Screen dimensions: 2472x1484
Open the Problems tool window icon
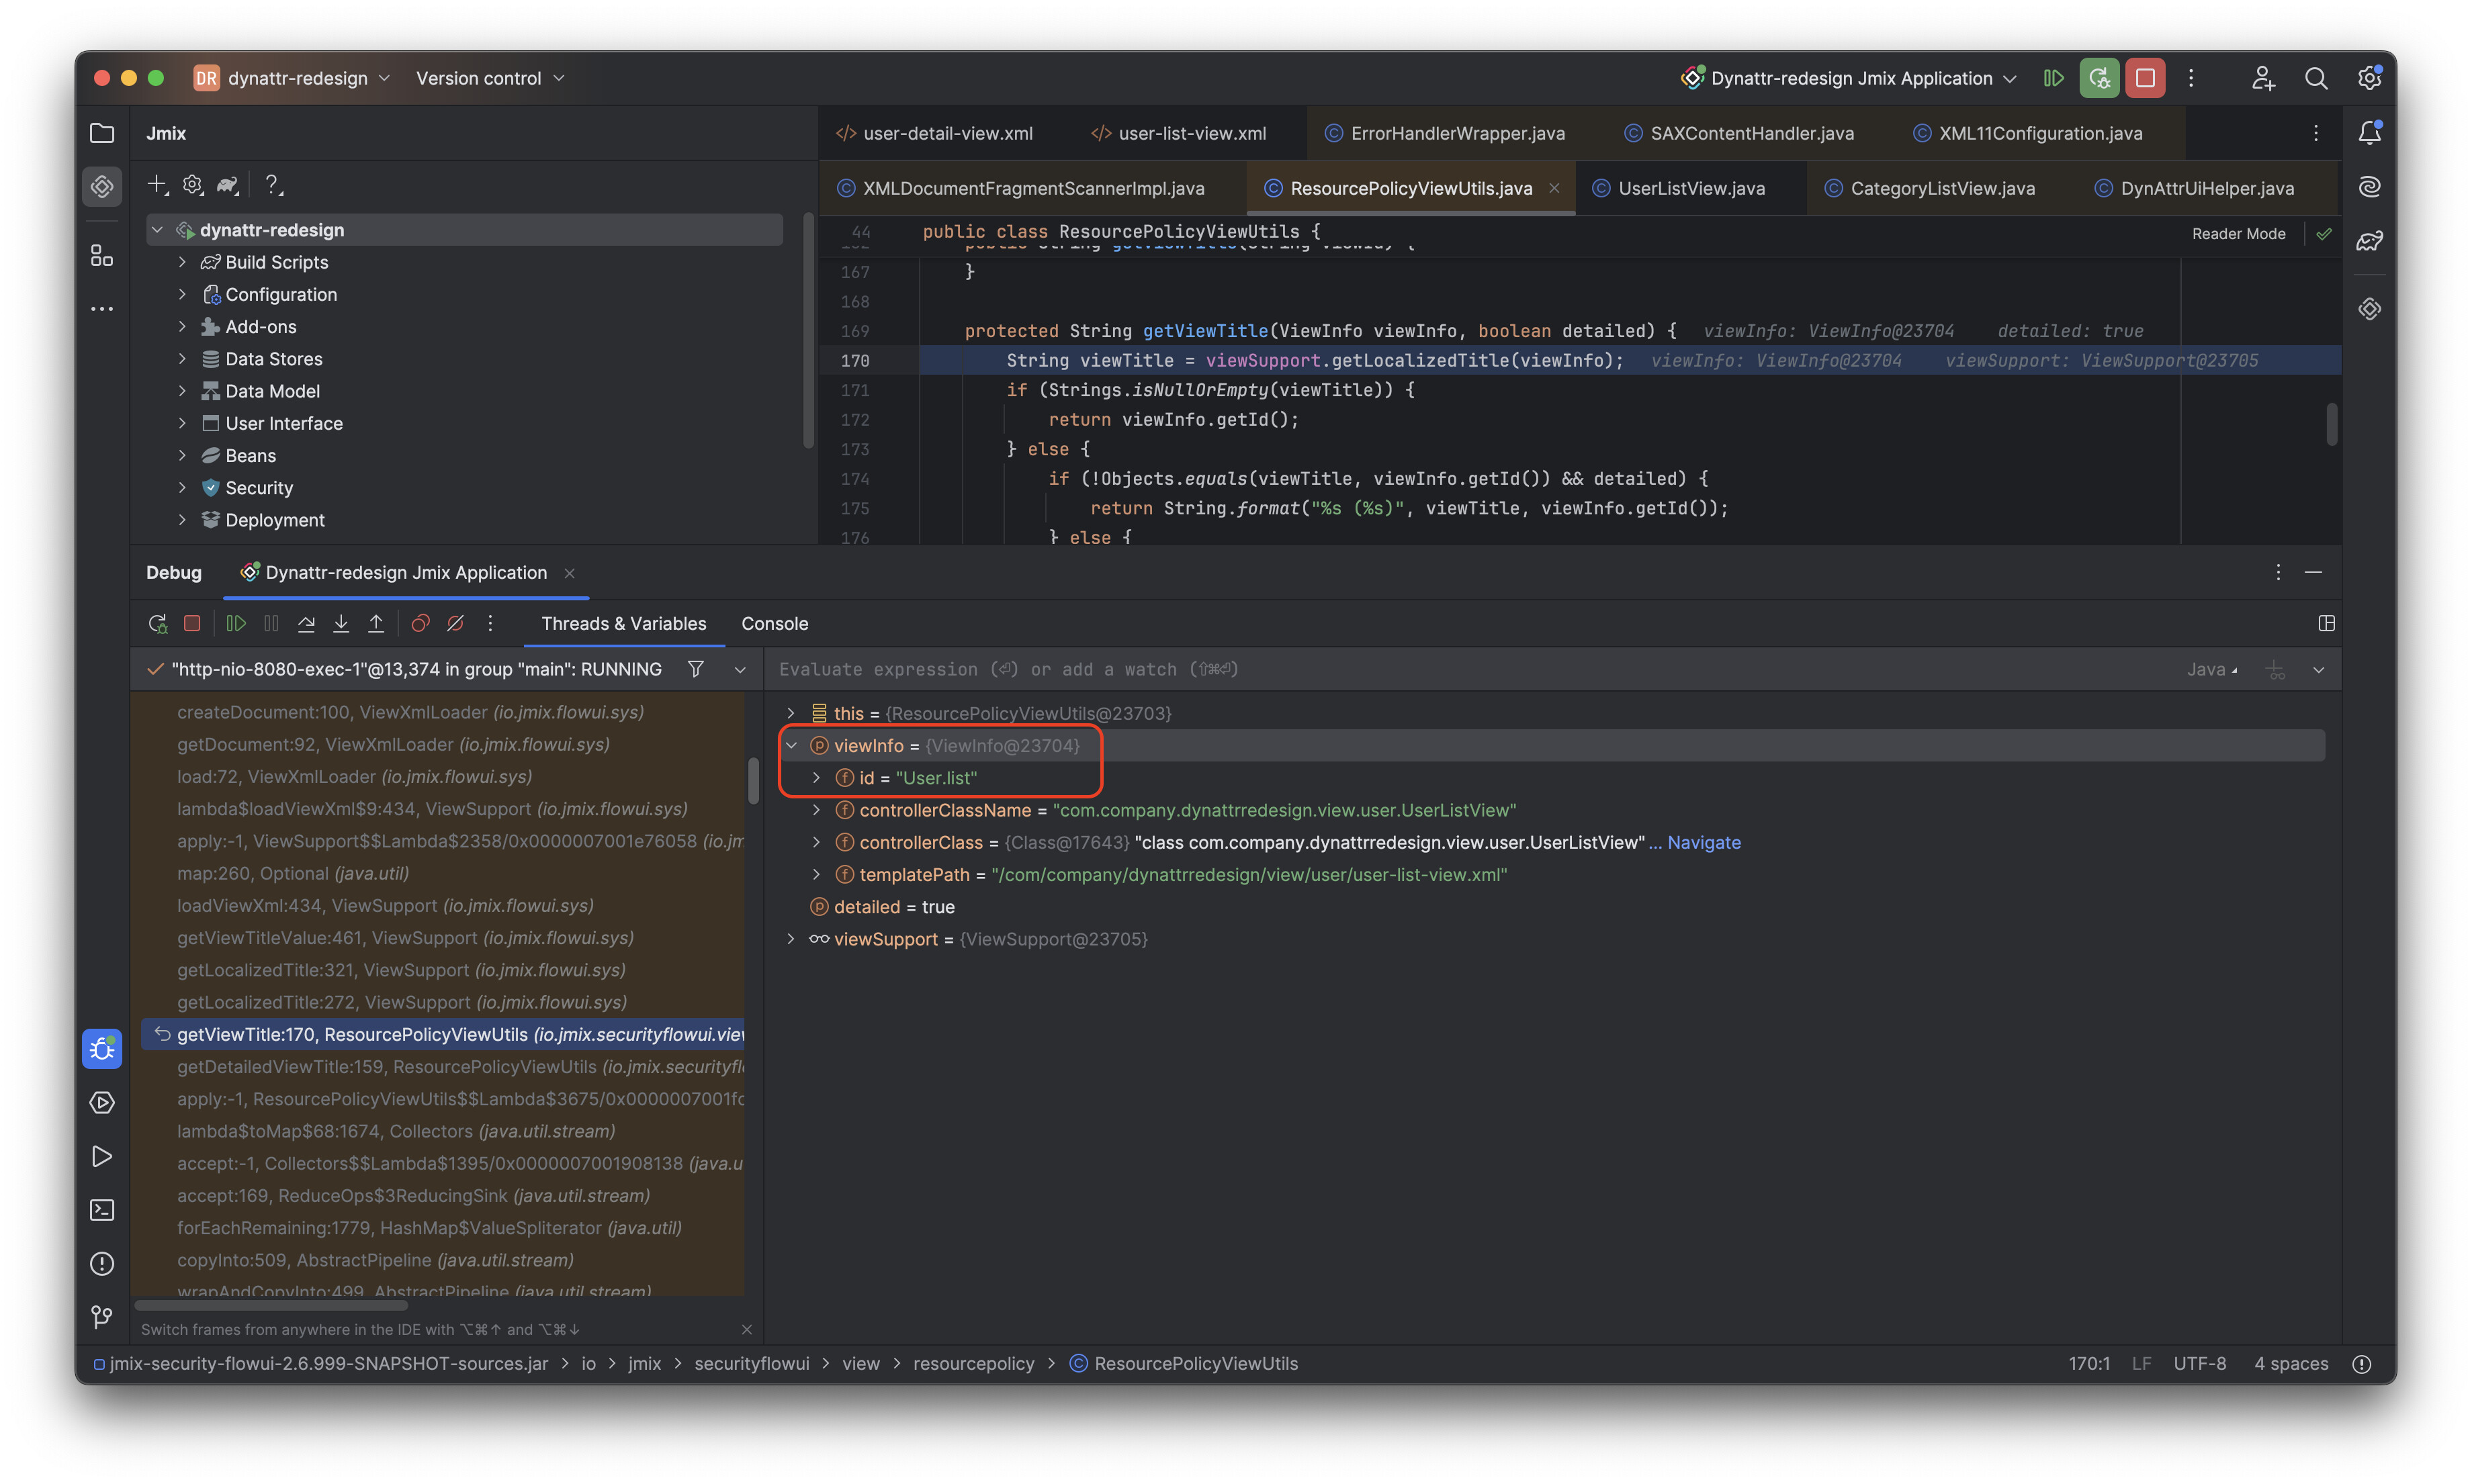(x=102, y=1264)
